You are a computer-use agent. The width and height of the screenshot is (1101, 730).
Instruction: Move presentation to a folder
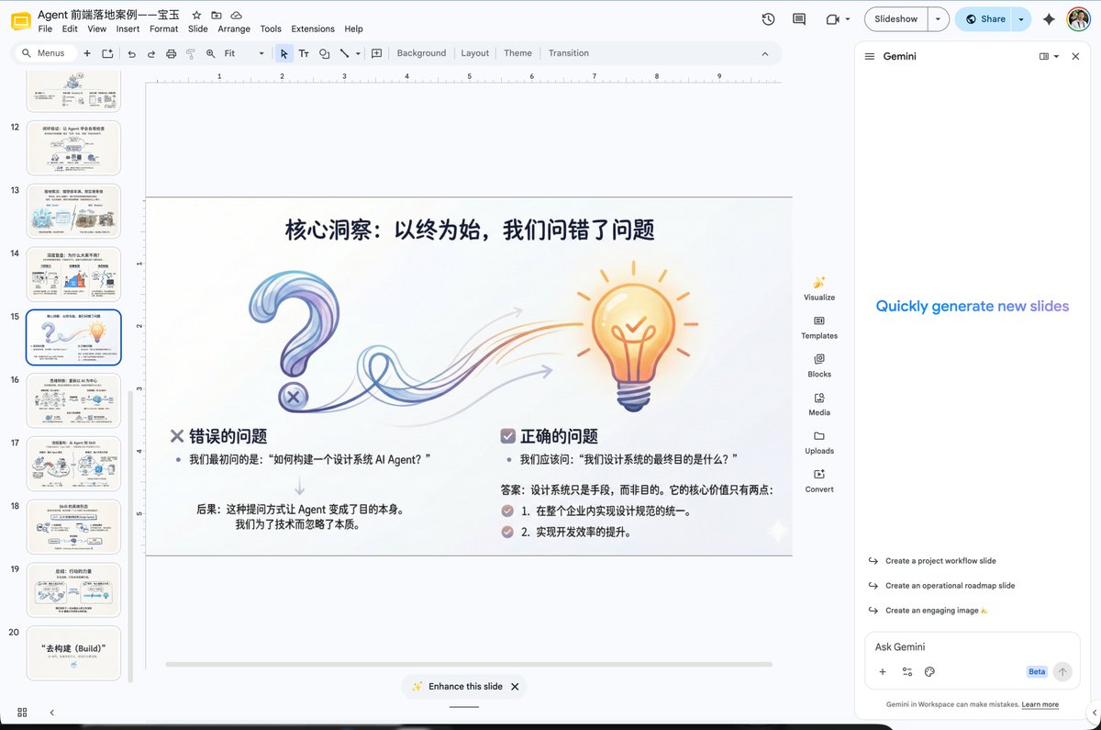(x=217, y=16)
